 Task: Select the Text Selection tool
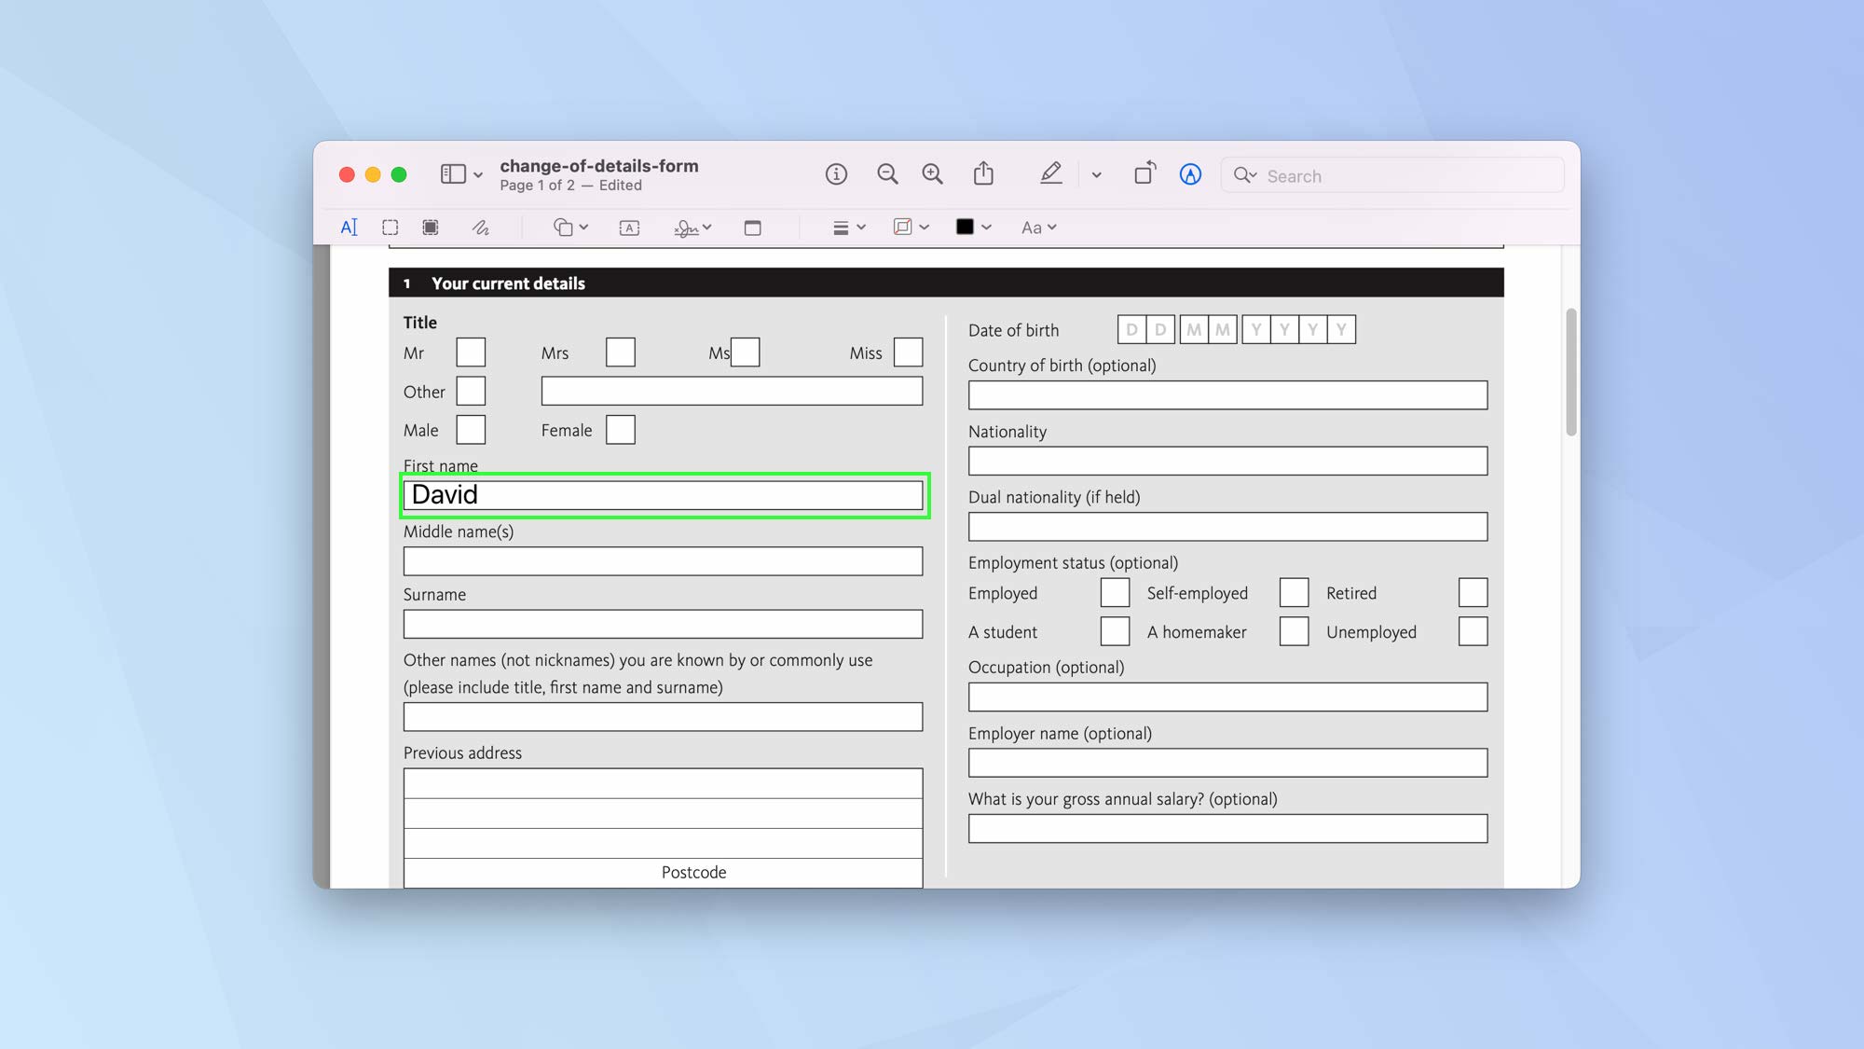[349, 227]
